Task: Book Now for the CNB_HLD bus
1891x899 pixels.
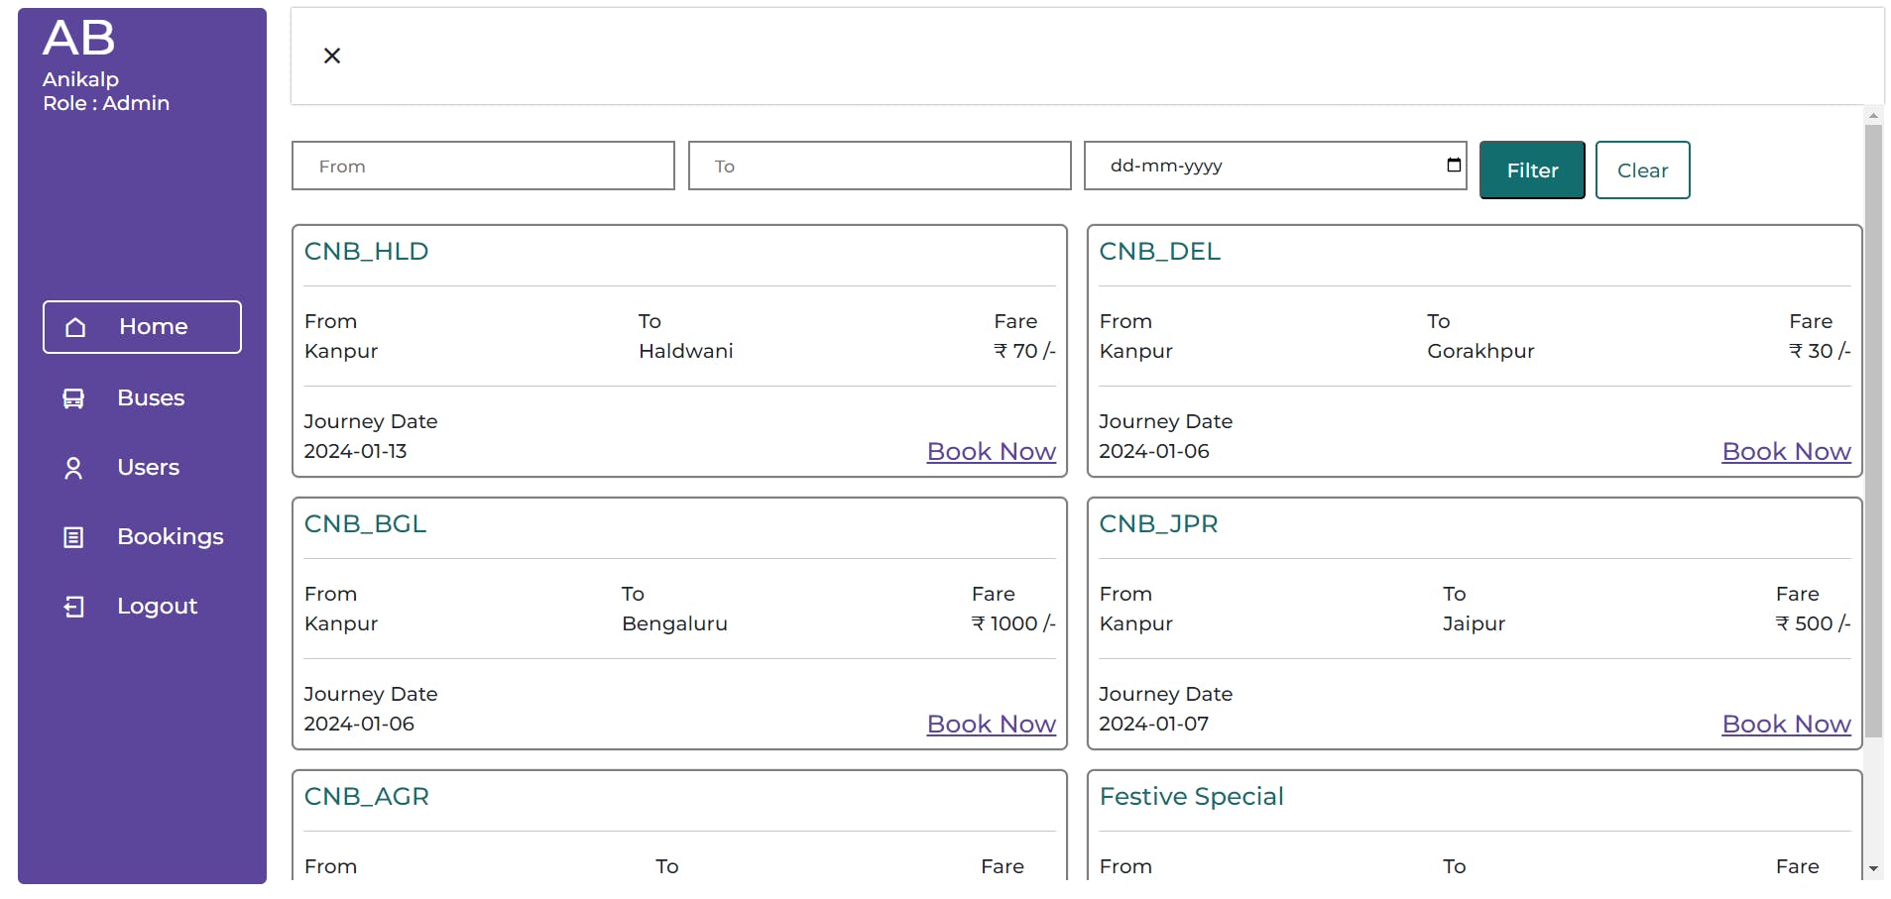Action: [x=991, y=452]
